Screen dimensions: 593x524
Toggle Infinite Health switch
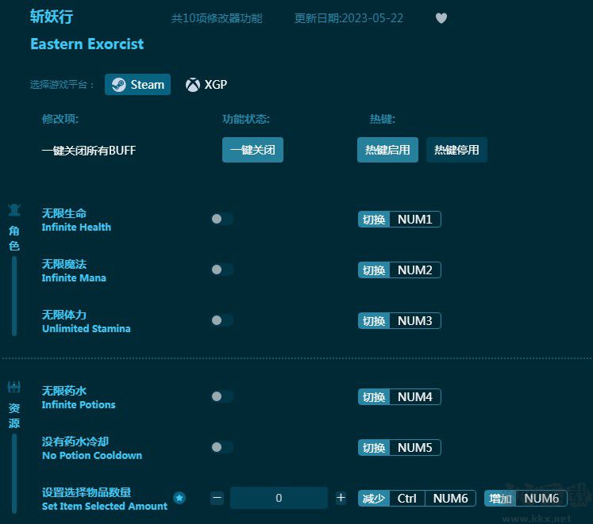pyautogui.click(x=222, y=219)
